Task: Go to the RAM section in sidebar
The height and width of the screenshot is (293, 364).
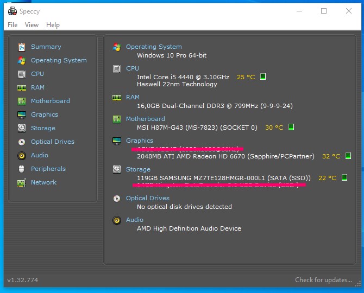Action: (37, 87)
